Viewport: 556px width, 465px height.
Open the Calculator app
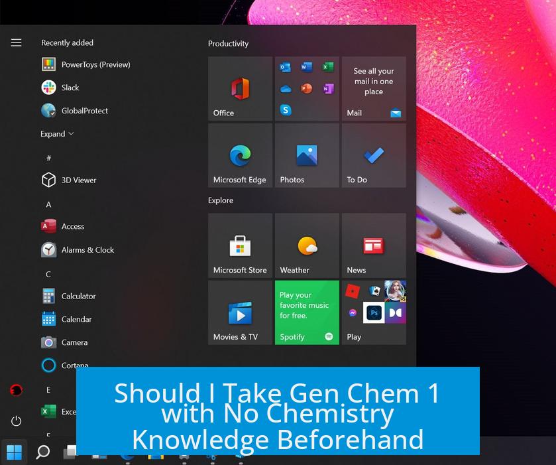(68, 296)
